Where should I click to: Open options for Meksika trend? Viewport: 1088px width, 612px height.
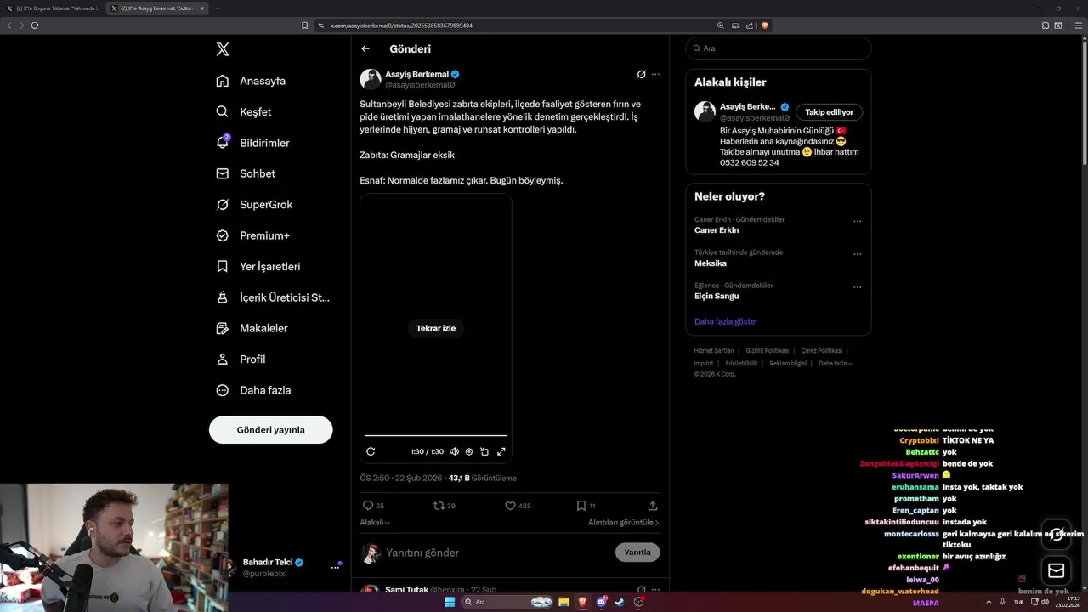point(857,253)
